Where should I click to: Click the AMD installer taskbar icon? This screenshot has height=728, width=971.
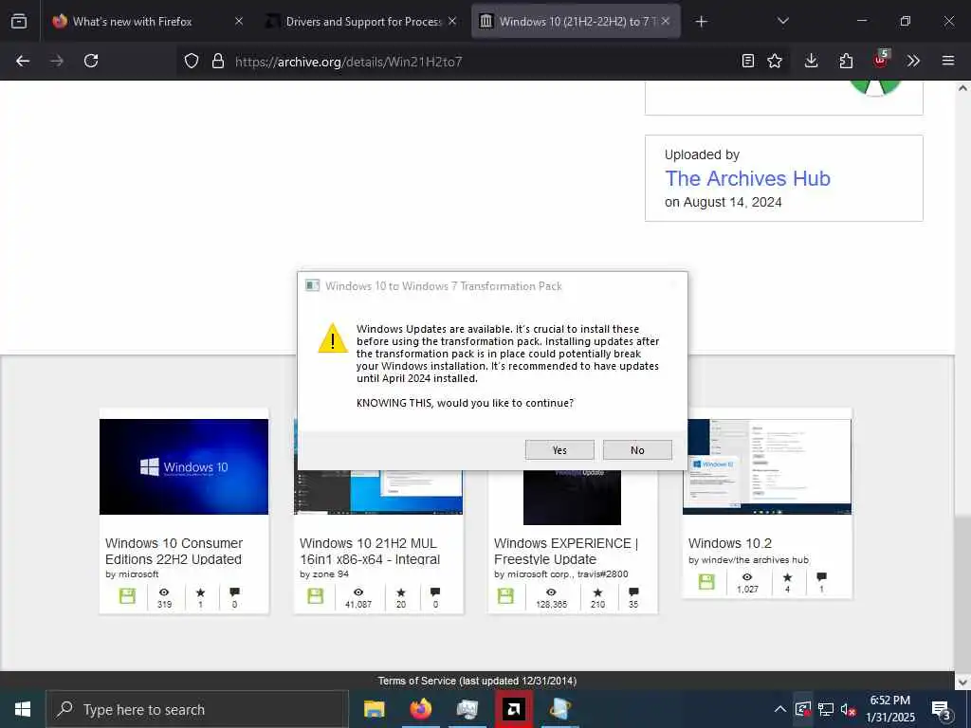(513, 709)
